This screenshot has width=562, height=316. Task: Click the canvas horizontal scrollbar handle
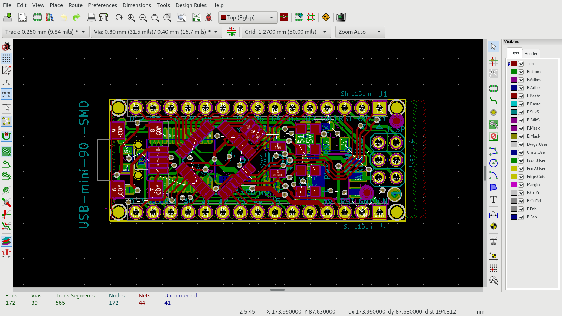pyautogui.click(x=277, y=290)
